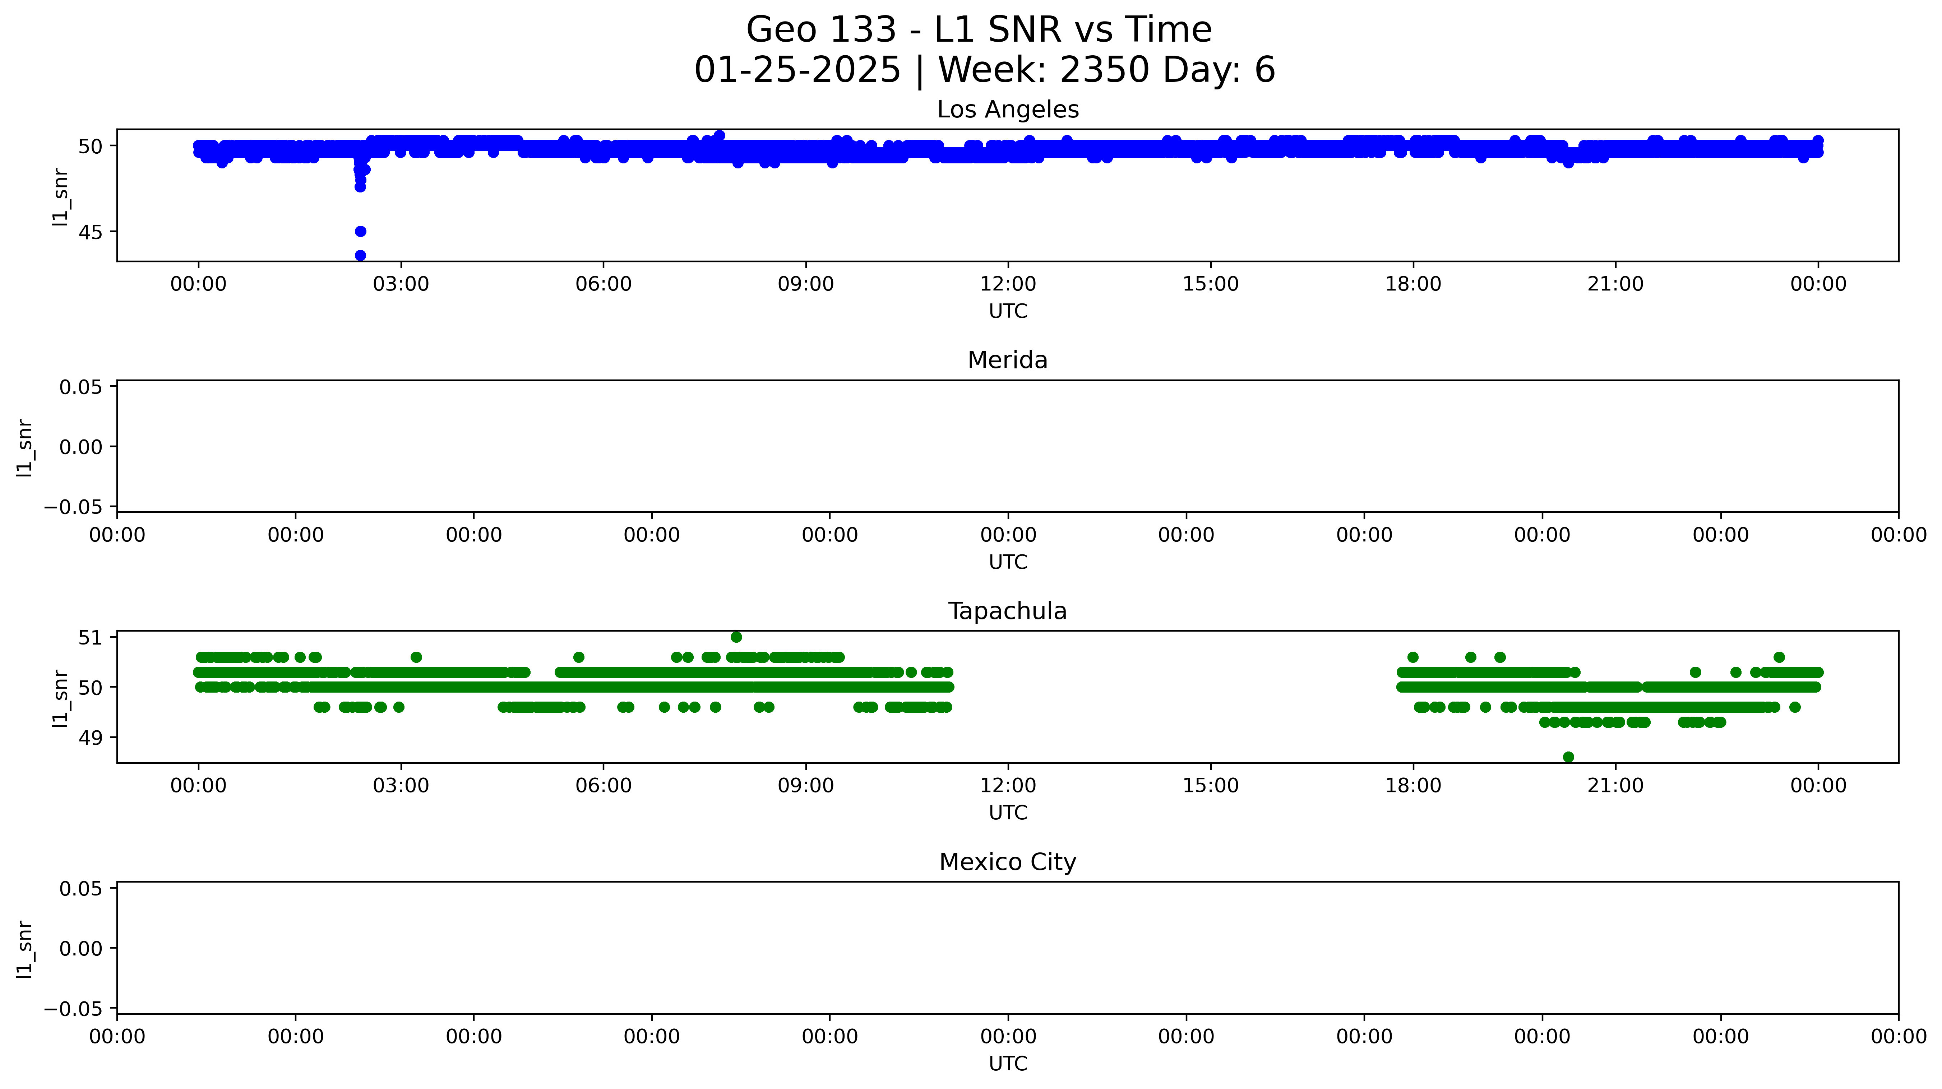This screenshot has height=1089, width=1942.
Task: Click the highest green point at 51 in Tapachula
Action: point(736,637)
